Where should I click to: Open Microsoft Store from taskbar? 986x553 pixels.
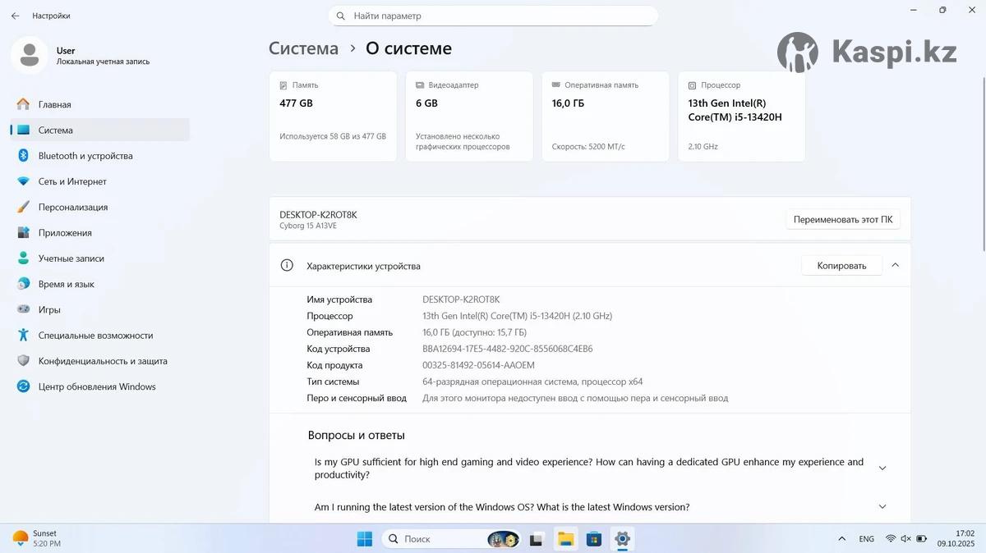point(594,539)
